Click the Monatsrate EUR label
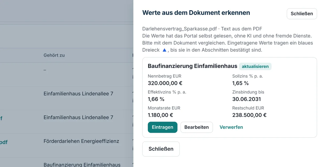Image resolution: width=326 pixels, height=167 pixels. [x=164, y=108]
